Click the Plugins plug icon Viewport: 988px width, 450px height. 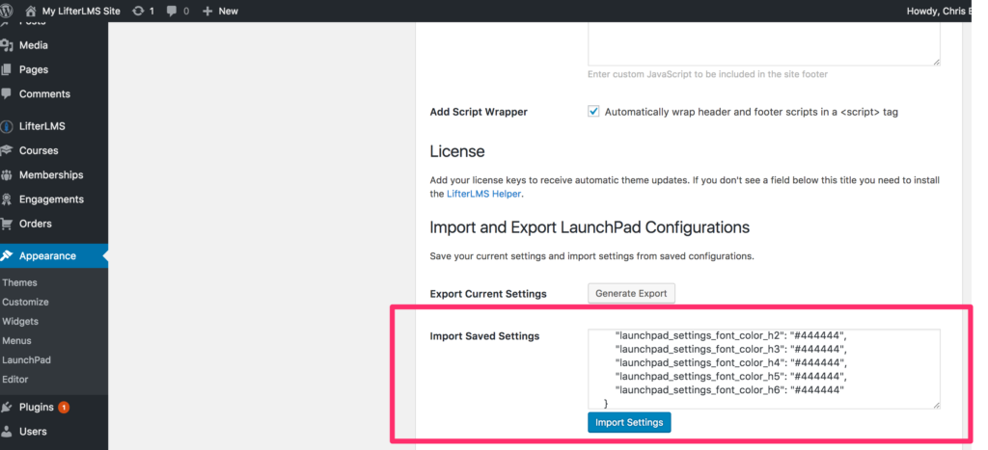pyautogui.click(x=7, y=408)
